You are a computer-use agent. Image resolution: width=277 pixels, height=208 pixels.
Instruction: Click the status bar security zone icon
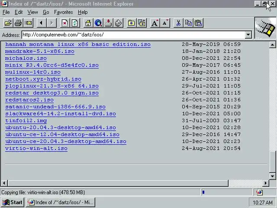[259, 192]
